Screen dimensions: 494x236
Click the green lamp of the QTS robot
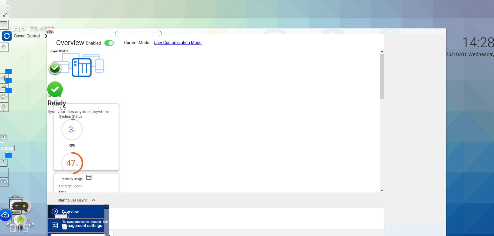(20, 219)
